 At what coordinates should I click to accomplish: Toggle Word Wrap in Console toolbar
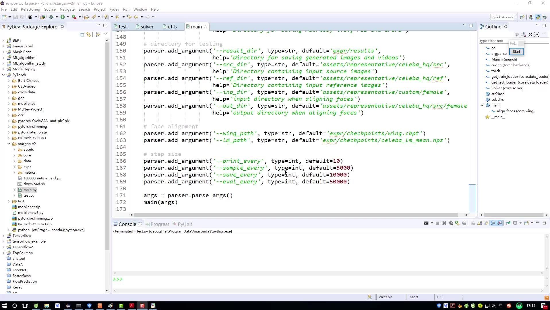486,223
